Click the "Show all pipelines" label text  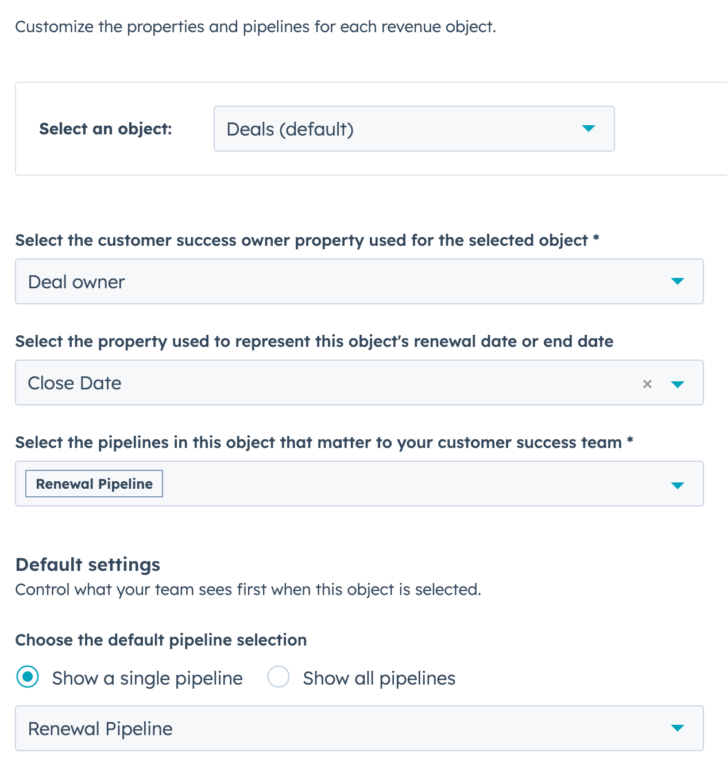click(379, 678)
